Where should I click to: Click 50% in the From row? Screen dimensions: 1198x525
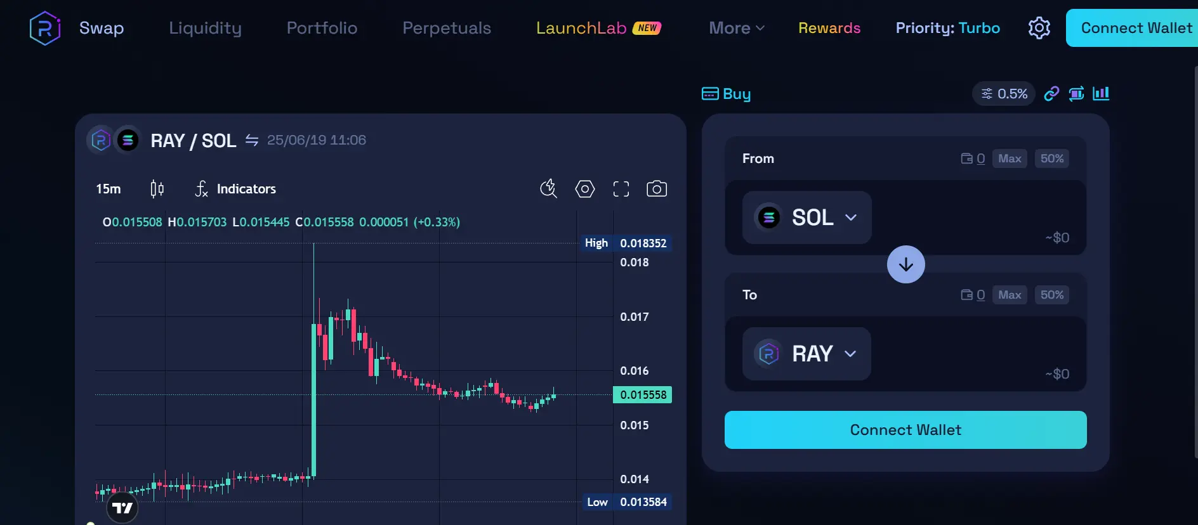click(1052, 159)
